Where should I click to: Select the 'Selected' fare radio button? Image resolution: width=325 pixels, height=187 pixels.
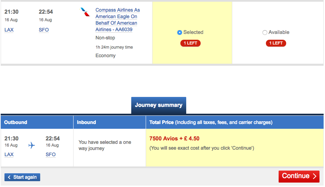180,33
